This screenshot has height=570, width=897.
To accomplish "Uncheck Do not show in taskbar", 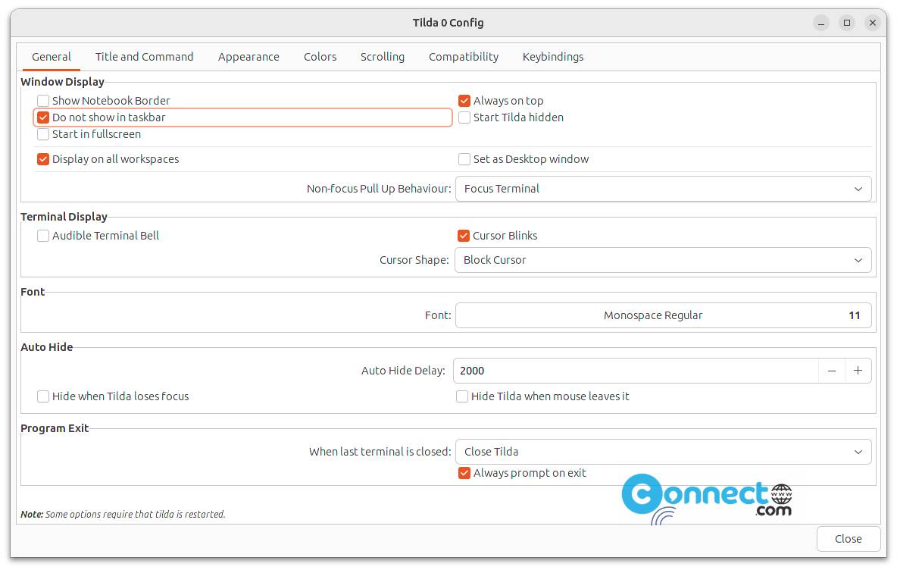I will 43,117.
